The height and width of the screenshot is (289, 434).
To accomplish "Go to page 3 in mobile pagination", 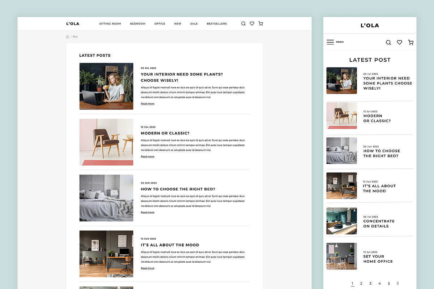I will coord(370,284).
